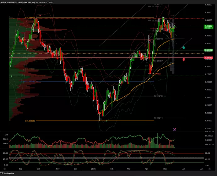Click the teal up arrow marker
217x176 pixels.
pyautogui.click(x=184, y=48)
